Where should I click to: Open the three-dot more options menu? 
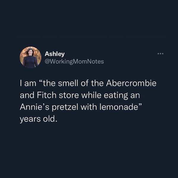[x=160, y=54]
